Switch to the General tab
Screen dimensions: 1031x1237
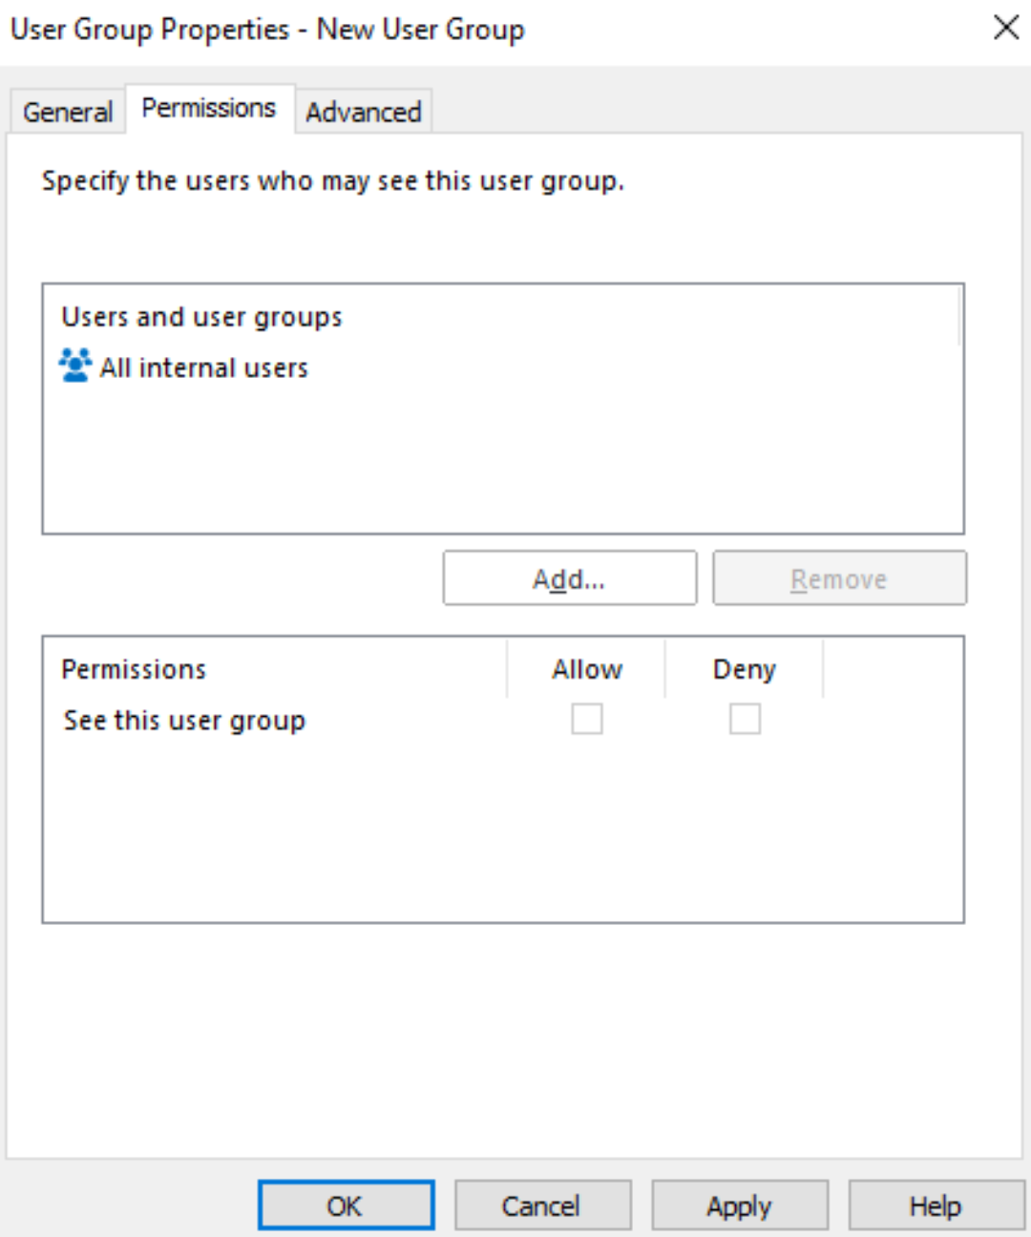[x=68, y=112]
